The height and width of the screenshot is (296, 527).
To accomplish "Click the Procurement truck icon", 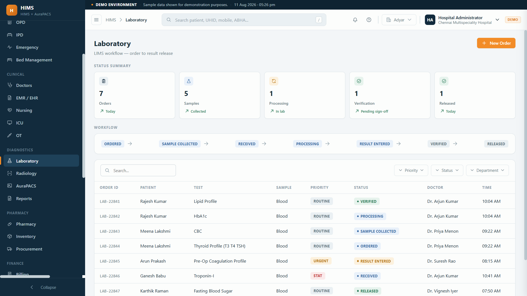I will click(x=10, y=249).
